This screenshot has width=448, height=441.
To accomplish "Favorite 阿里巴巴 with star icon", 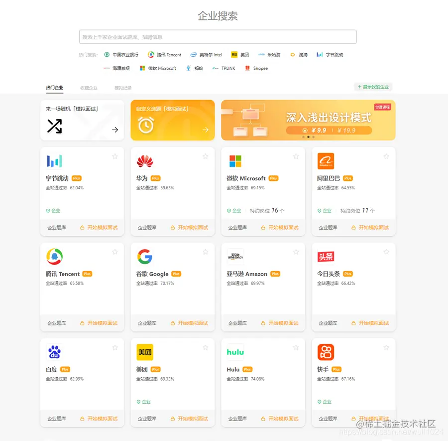I will (x=386, y=156).
